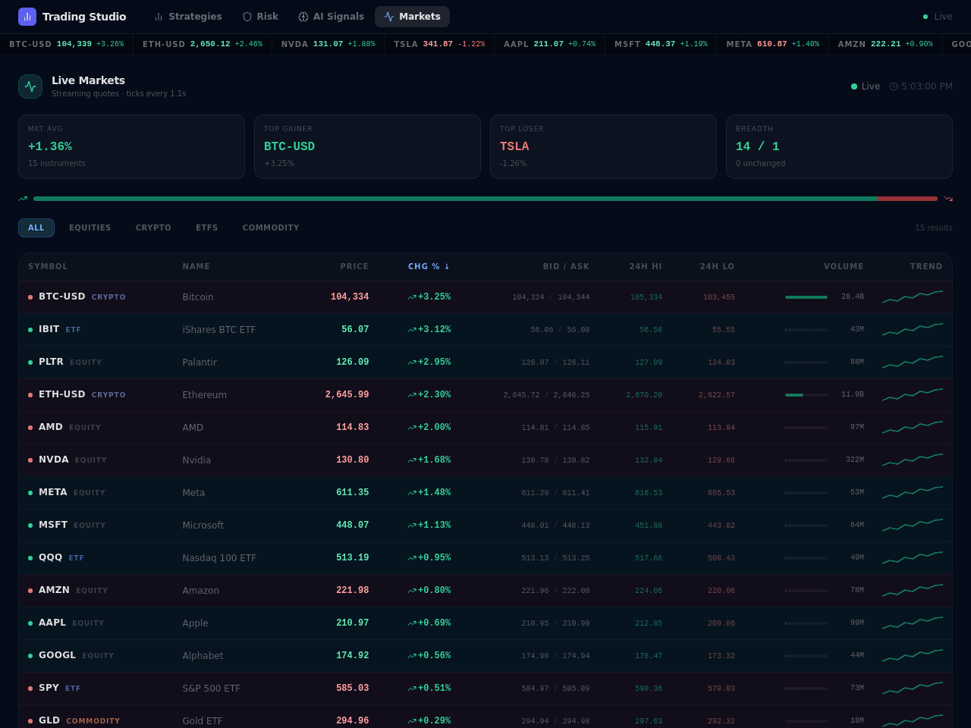Select the GLD Gold ETF row symbol

(49, 720)
